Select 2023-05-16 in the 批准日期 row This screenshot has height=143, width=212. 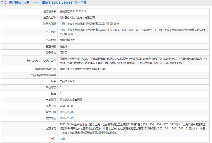click(66, 106)
